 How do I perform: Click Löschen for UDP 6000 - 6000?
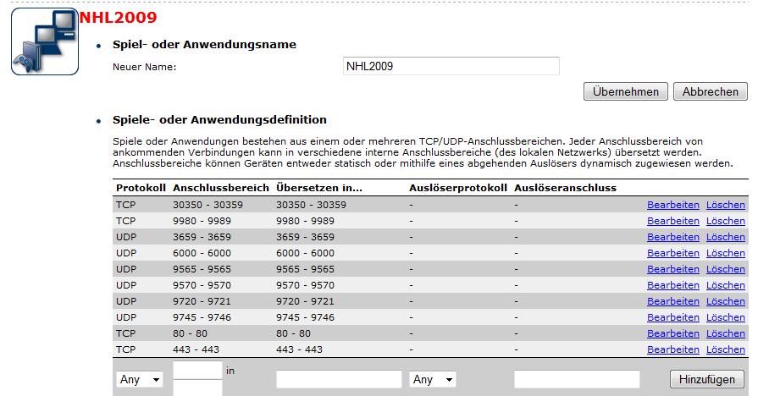(x=726, y=253)
